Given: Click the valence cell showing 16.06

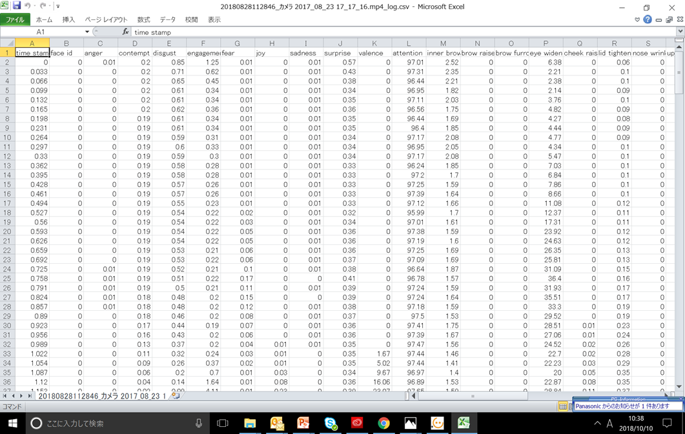Looking at the screenshot, I should tap(374, 382).
